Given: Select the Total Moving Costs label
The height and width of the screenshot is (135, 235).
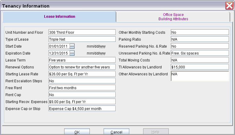Looking at the screenshot, I should pos(134,60).
